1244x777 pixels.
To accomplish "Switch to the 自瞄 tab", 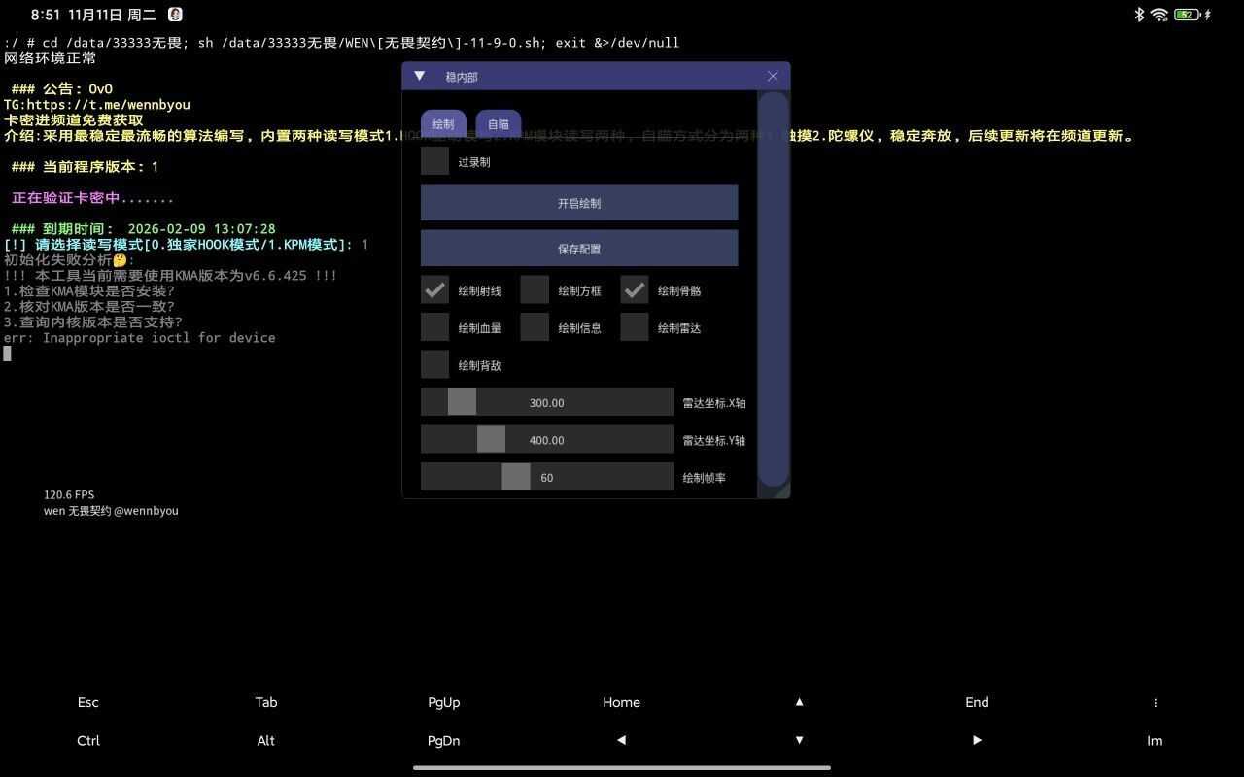I will [x=499, y=124].
